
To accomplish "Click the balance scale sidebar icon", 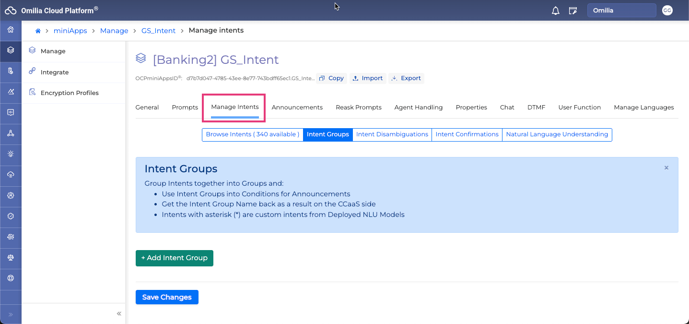I will click(11, 257).
